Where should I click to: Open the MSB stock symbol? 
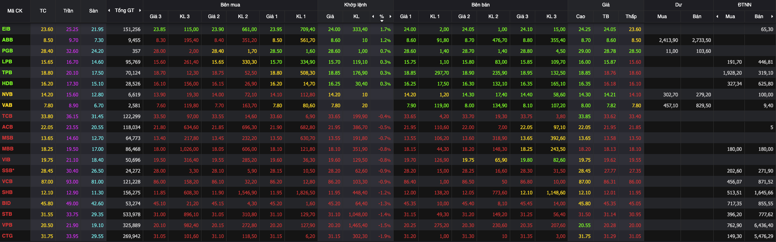coord(7,138)
